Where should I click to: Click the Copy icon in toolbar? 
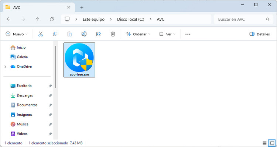tap(55, 34)
